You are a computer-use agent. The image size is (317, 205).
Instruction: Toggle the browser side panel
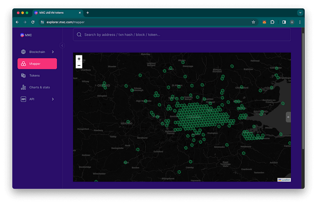(284, 22)
